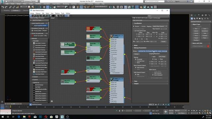
Task: Choose the Select and Move tool
Action: click(44, 7)
